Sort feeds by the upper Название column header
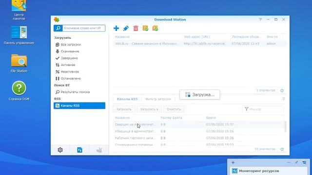This screenshot has width=312, height=175. [122, 37]
